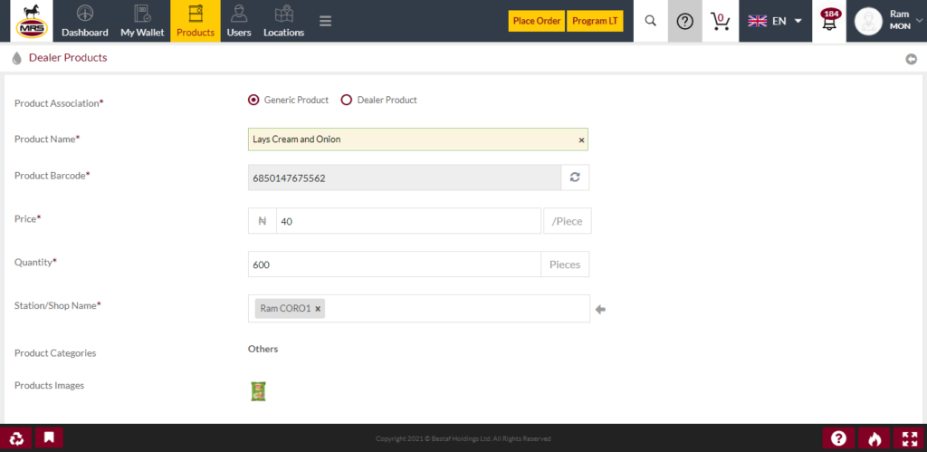Click the help icon in bottom bar

coord(838,438)
